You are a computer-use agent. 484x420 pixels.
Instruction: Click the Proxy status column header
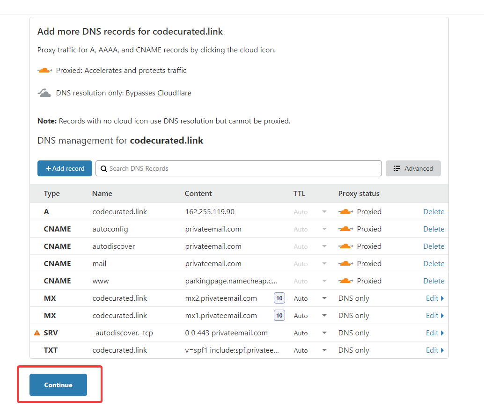point(359,194)
